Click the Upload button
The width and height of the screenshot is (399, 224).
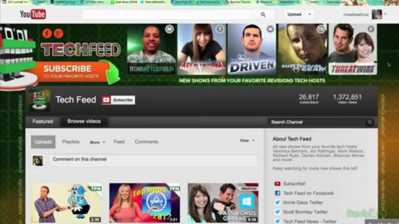click(294, 14)
